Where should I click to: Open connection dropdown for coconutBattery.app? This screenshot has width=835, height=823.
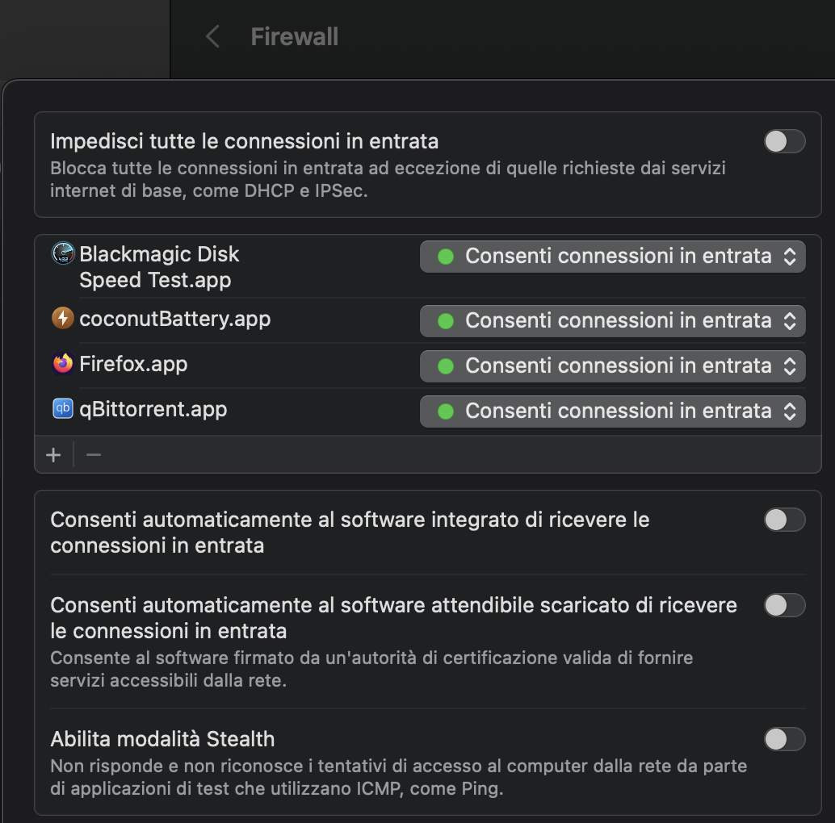(x=612, y=321)
